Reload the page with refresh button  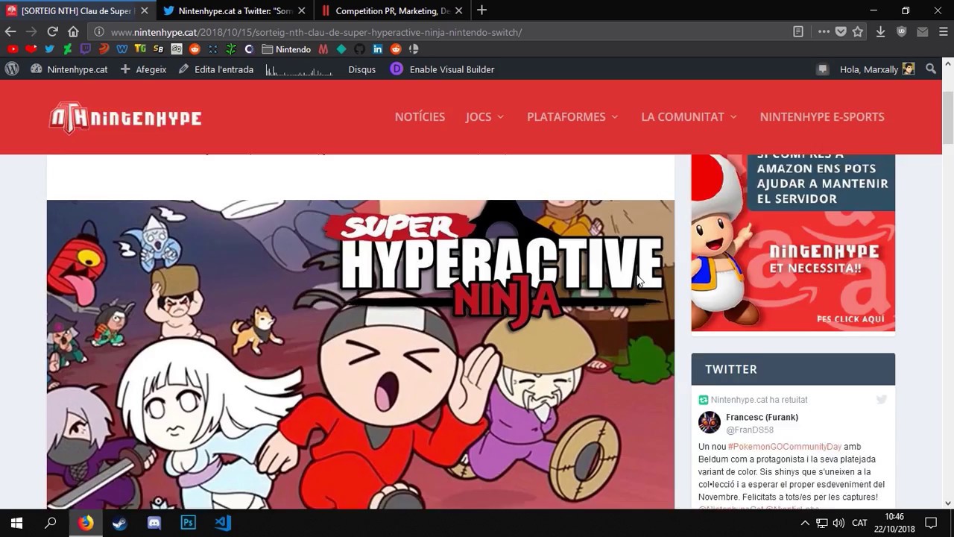point(52,31)
